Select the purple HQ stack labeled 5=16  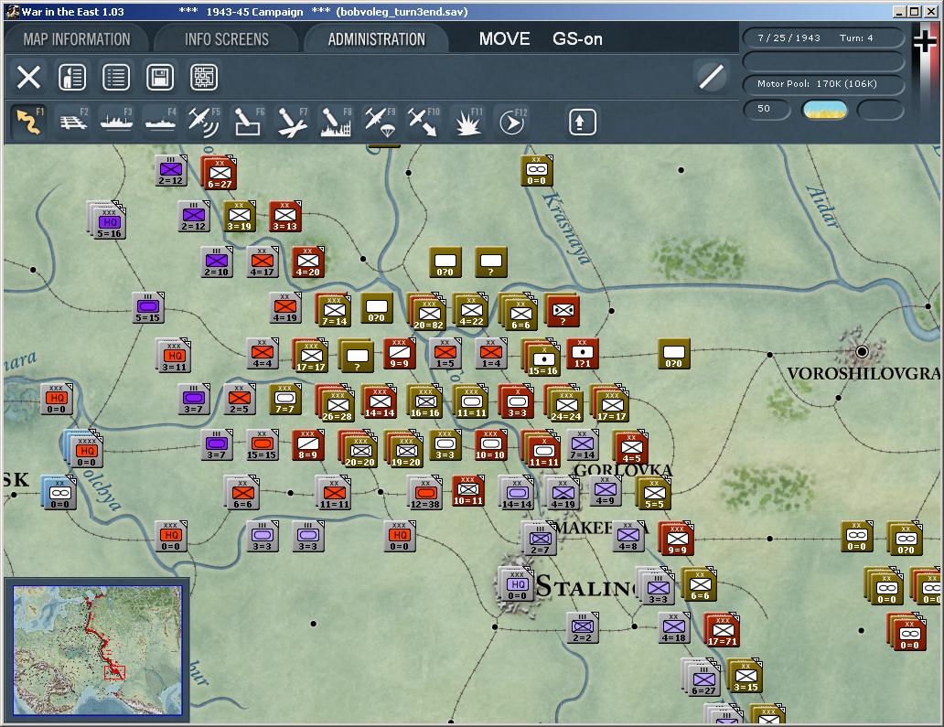[x=106, y=220]
